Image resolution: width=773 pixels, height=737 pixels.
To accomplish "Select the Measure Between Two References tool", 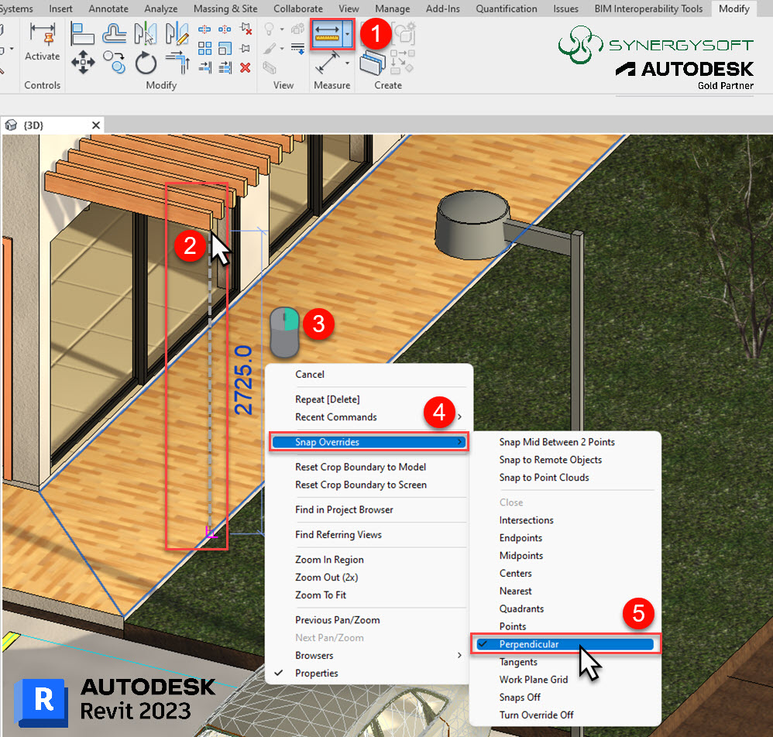I will (326, 34).
